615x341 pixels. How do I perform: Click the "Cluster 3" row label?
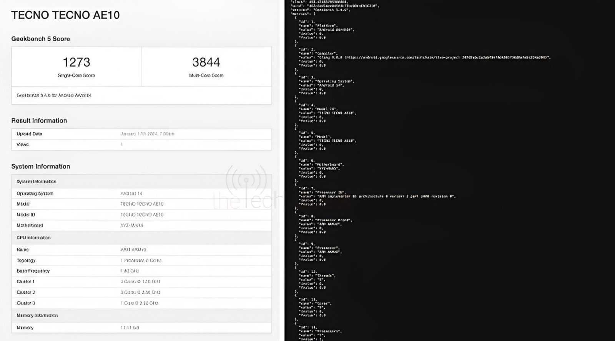pyautogui.click(x=26, y=303)
